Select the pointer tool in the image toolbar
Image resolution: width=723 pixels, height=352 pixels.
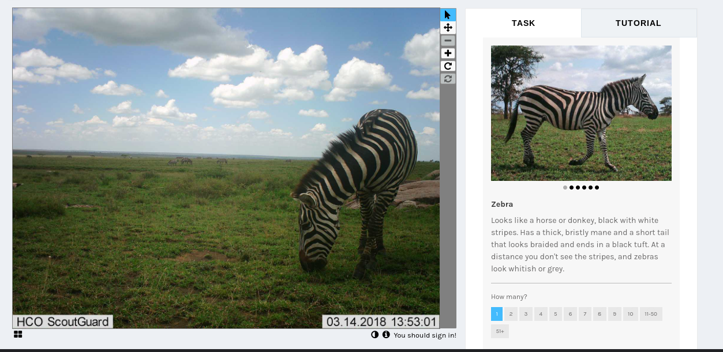448,15
